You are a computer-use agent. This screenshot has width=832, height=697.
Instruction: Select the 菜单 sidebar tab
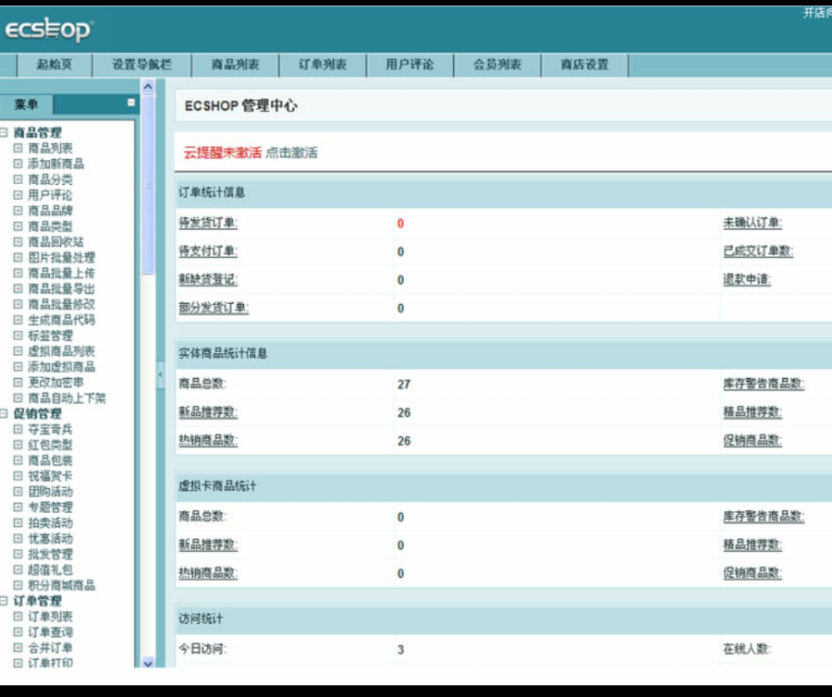point(26,104)
